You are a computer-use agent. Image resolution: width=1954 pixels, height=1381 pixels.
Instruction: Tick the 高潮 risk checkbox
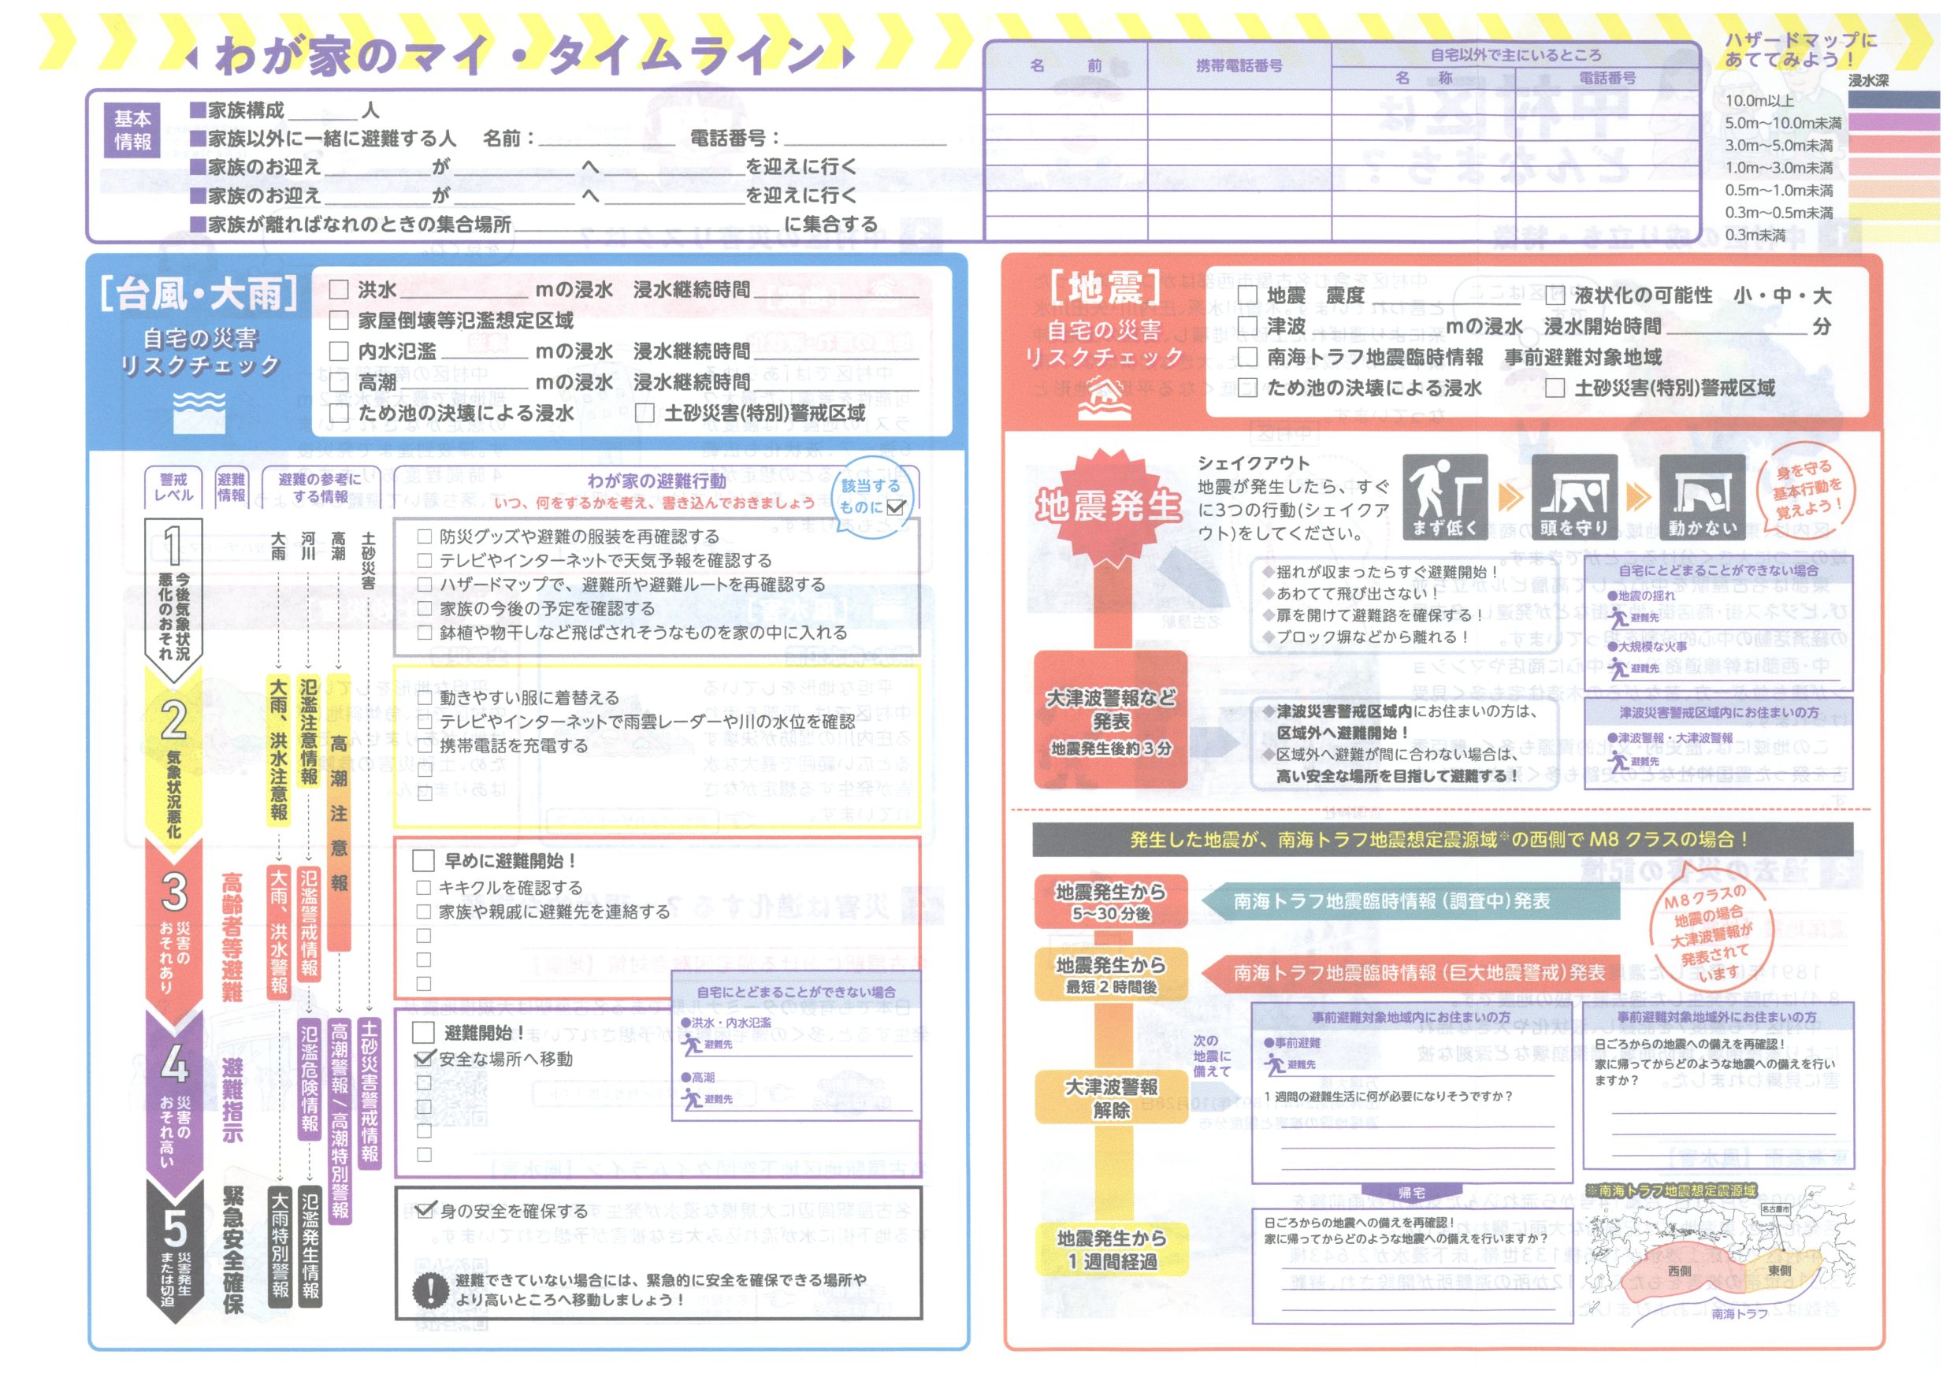[x=339, y=381]
